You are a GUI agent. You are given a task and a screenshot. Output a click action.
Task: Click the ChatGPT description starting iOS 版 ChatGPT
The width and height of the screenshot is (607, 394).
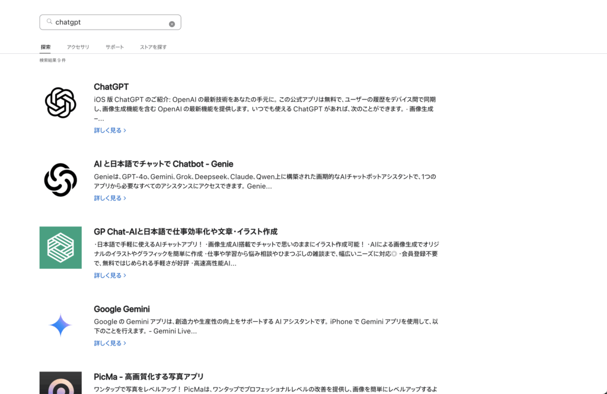pos(265,109)
